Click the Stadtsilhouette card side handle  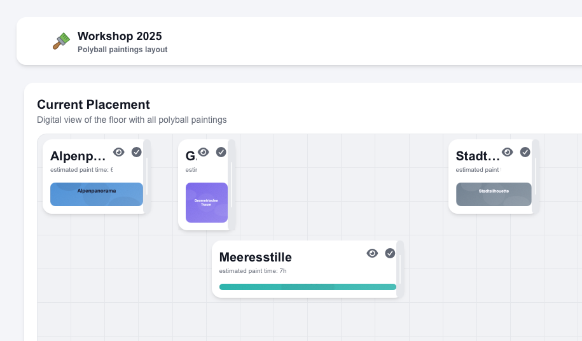pyautogui.click(x=536, y=176)
